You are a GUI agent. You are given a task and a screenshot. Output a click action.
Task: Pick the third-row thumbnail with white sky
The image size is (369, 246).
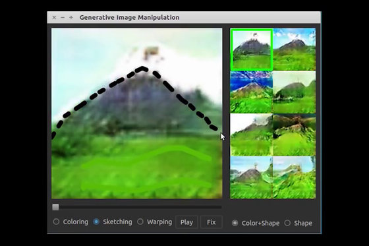tap(252, 135)
